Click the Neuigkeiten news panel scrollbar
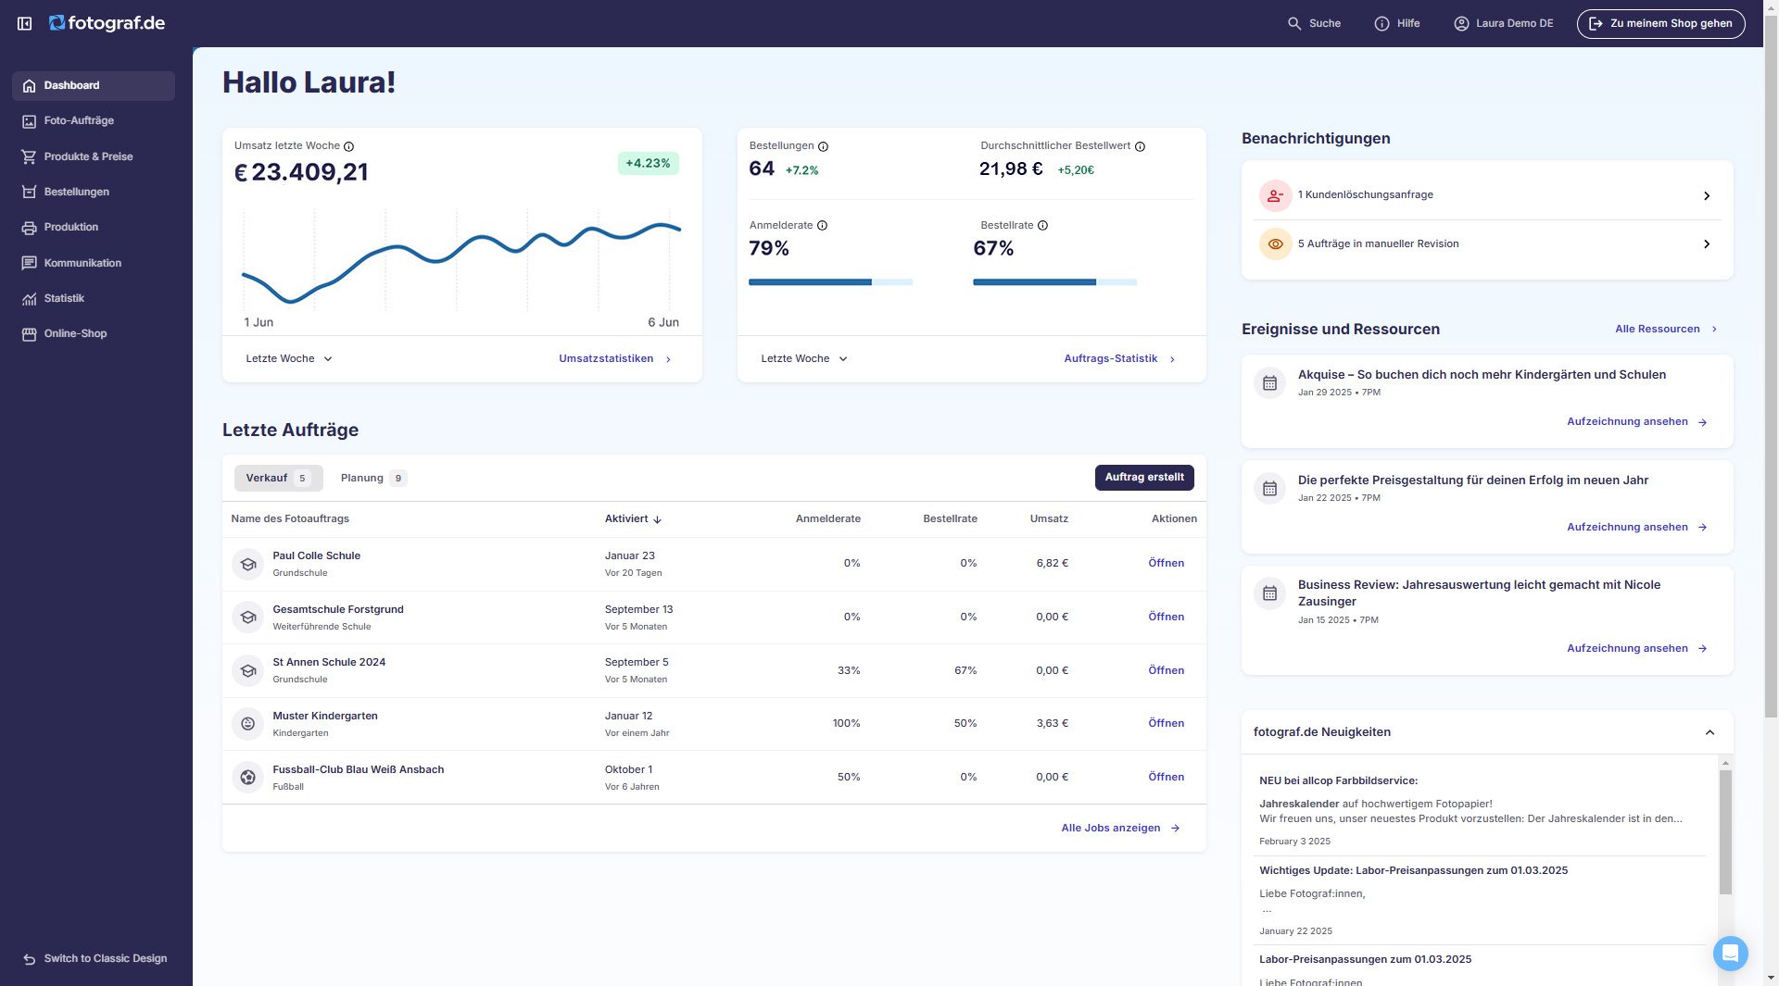Viewport: 1779px width, 986px height. 1724,831
